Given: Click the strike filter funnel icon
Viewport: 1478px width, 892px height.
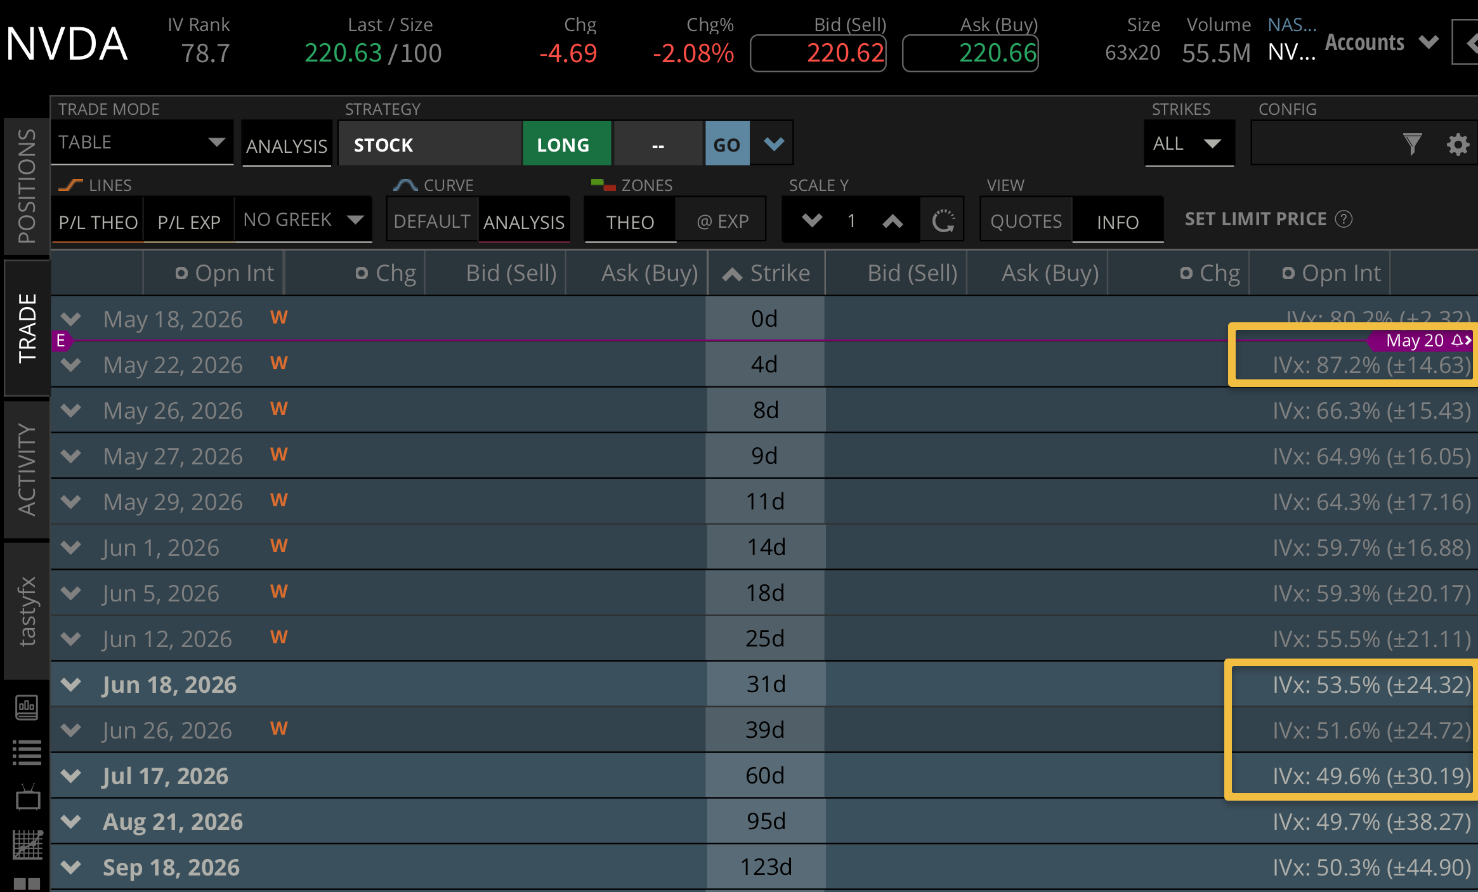Looking at the screenshot, I should (1412, 145).
